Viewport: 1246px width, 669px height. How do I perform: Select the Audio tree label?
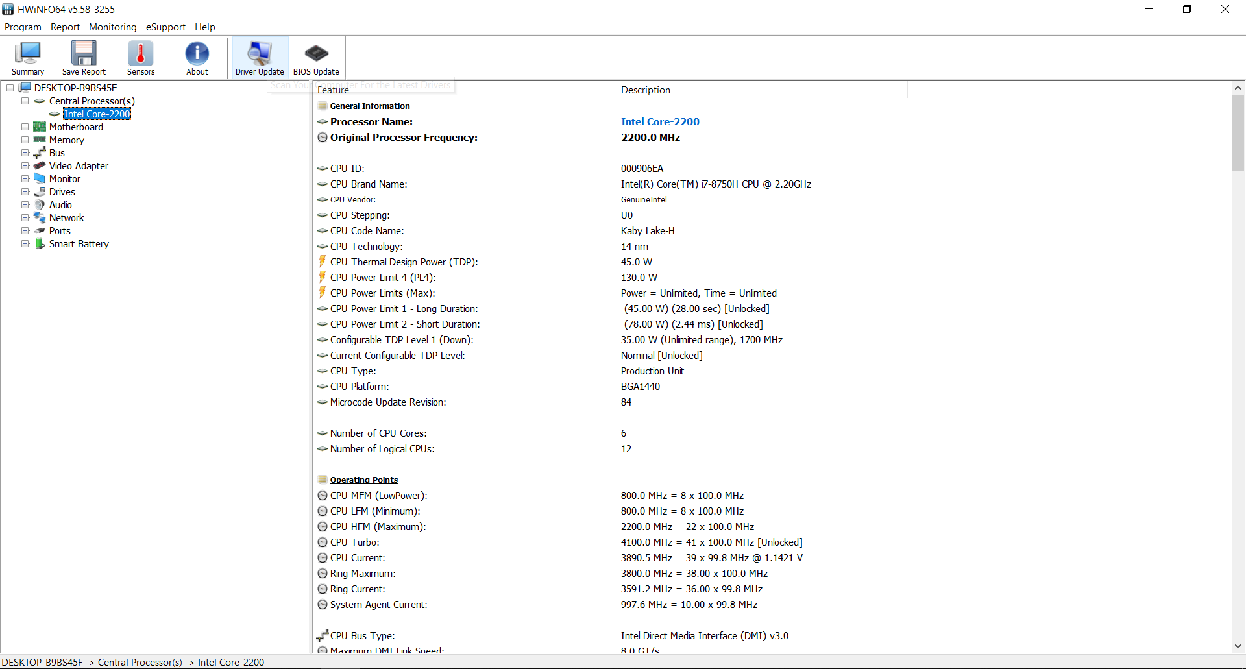60,204
